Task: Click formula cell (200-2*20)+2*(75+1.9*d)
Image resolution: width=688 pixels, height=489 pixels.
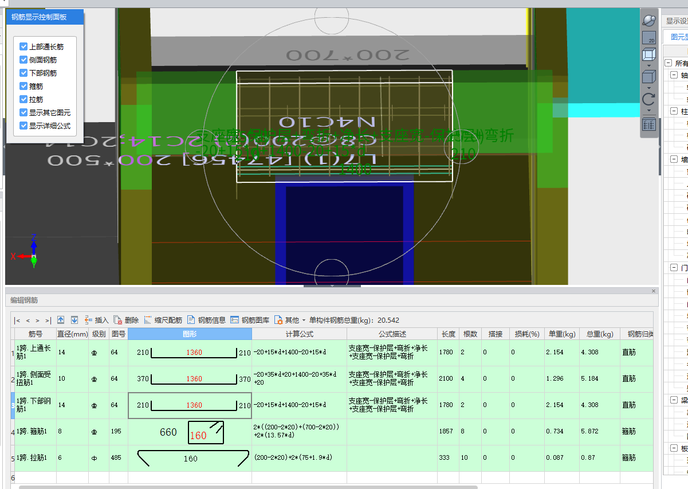Action: [x=299, y=458]
